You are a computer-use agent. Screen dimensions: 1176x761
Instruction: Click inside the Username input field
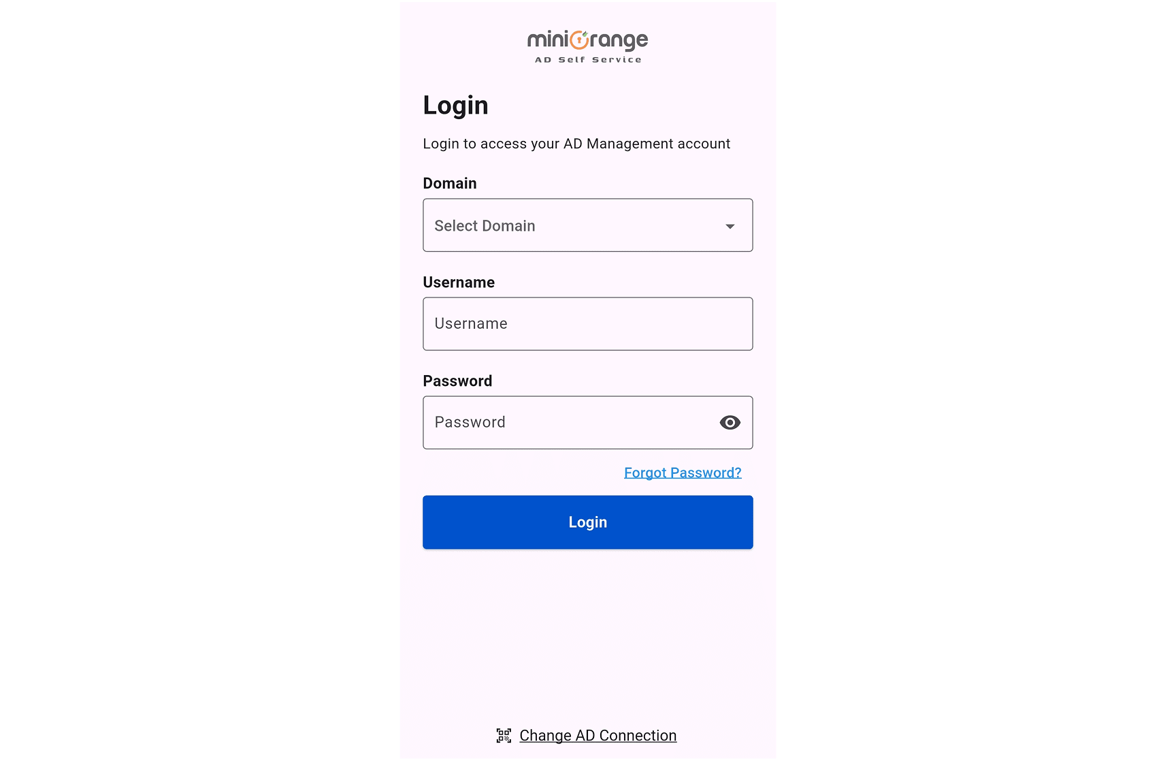tap(587, 323)
